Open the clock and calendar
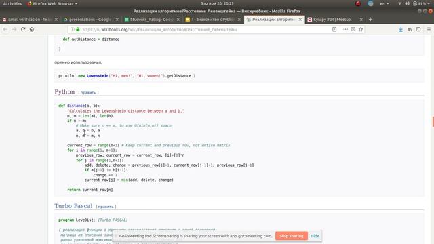Image resolution: width=434 pixels, height=244 pixels. [x=217, y=3]
